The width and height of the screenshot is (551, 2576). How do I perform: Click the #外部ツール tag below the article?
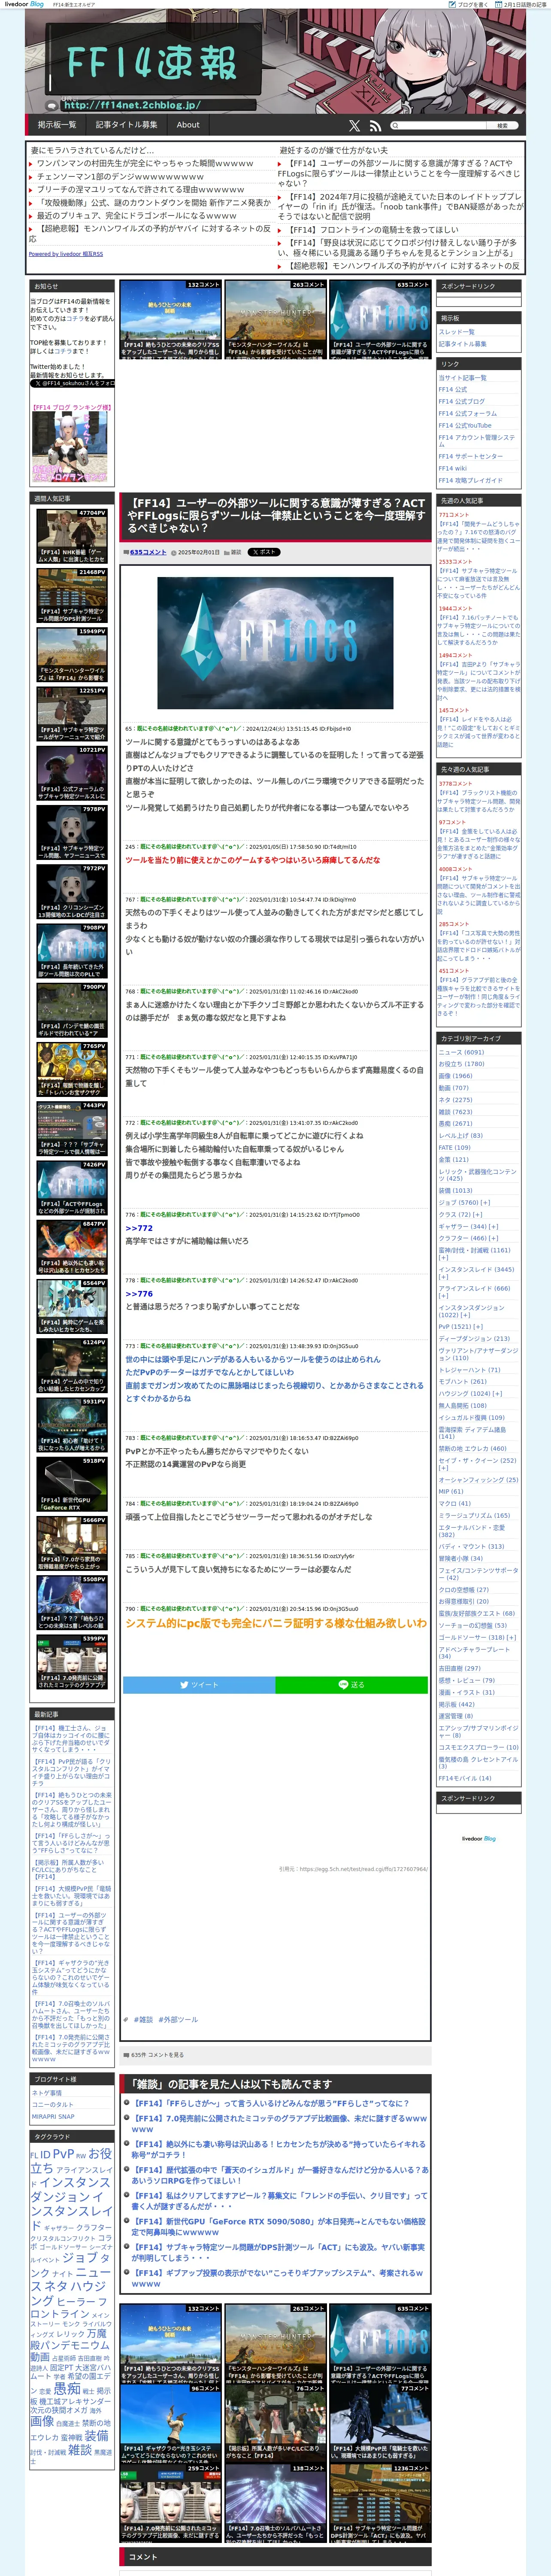click(x=178, y=2019)
